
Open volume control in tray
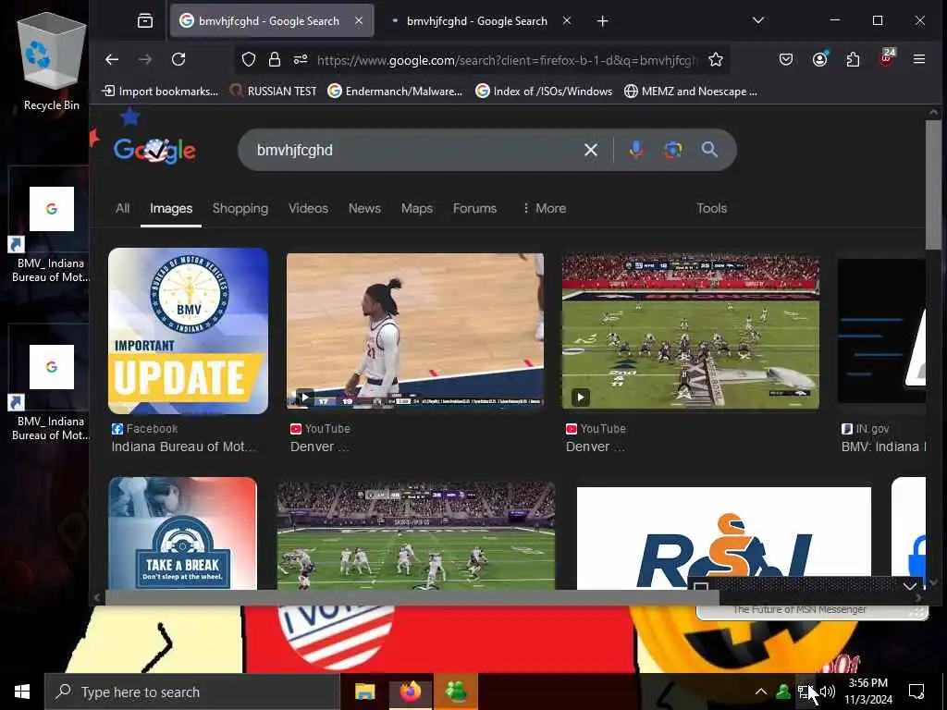[828, 692]
